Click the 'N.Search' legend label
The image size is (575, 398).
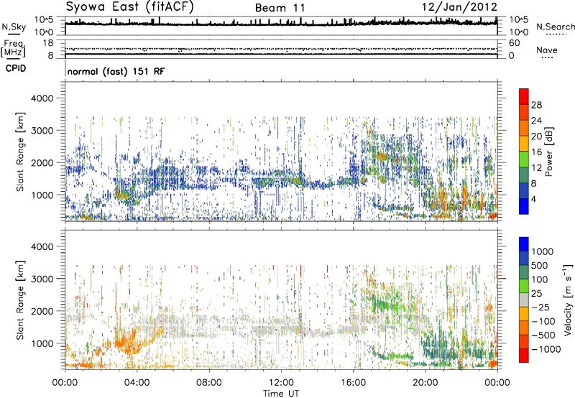coord(555,27)
